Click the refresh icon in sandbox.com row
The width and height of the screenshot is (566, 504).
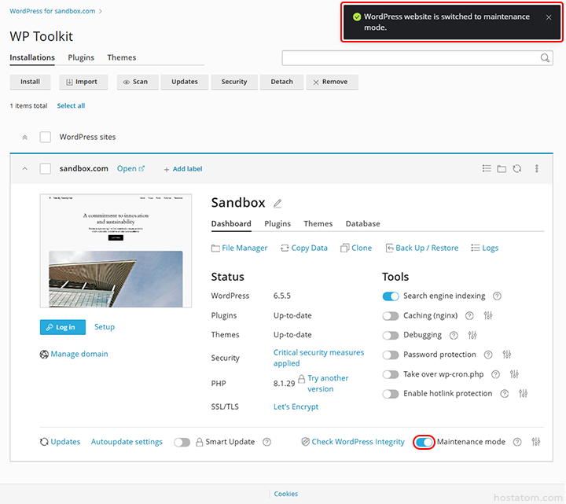pos(516,168)
